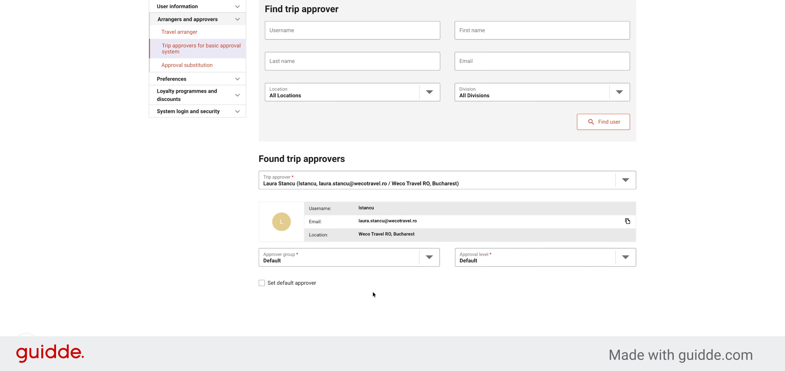This screenshot has width=785, height=371.
Task: Click the guidde logo
Action: click(50, 353)
